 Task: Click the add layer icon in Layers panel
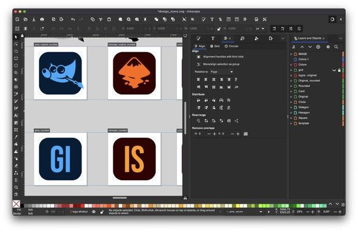pos(294,47)
